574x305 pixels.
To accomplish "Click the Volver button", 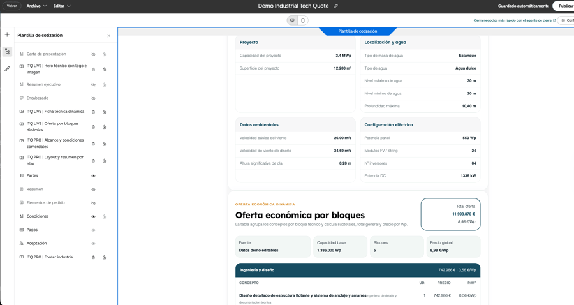I will click(11, 6).
